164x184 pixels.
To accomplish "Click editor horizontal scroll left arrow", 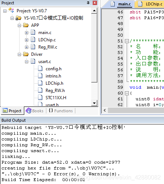I will pyautogui.click(x=105, y=110).
